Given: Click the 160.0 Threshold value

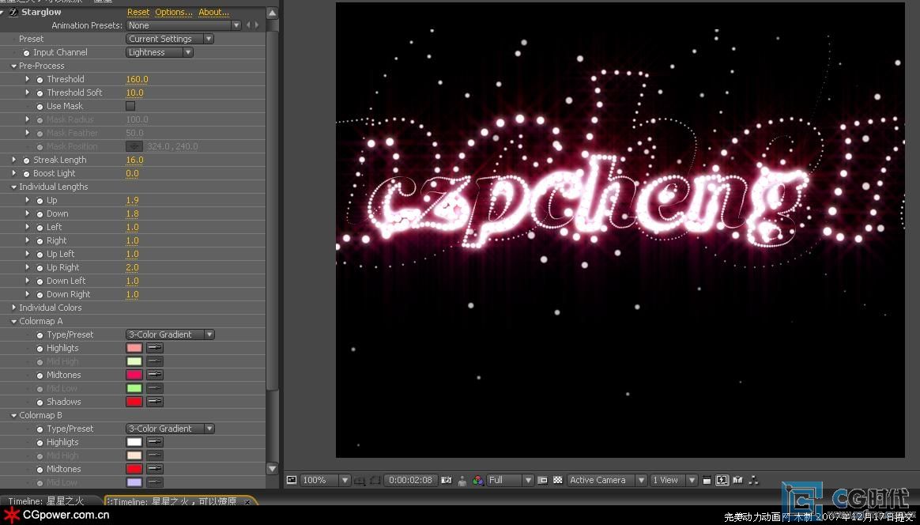Looking at the screenshot, I should coord(137,79).
